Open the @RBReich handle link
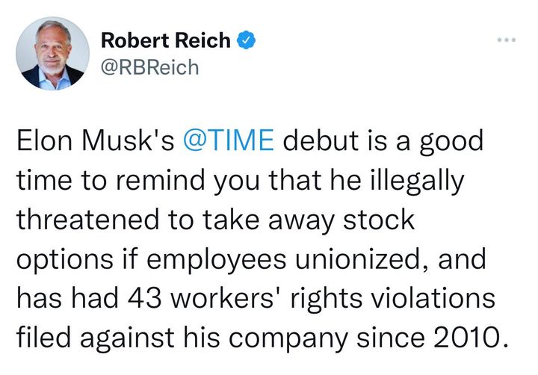 tap(149, 68)
